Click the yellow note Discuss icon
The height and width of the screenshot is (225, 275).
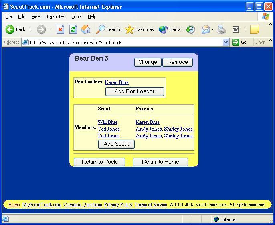coord(255,29)
